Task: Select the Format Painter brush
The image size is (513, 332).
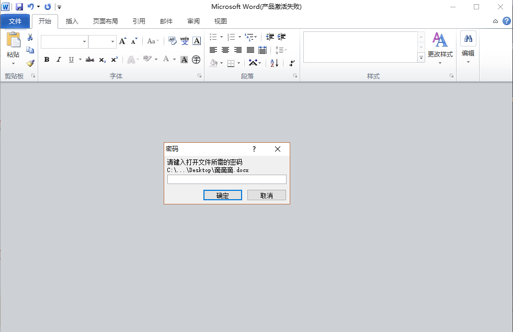Action: pos(30,63)
